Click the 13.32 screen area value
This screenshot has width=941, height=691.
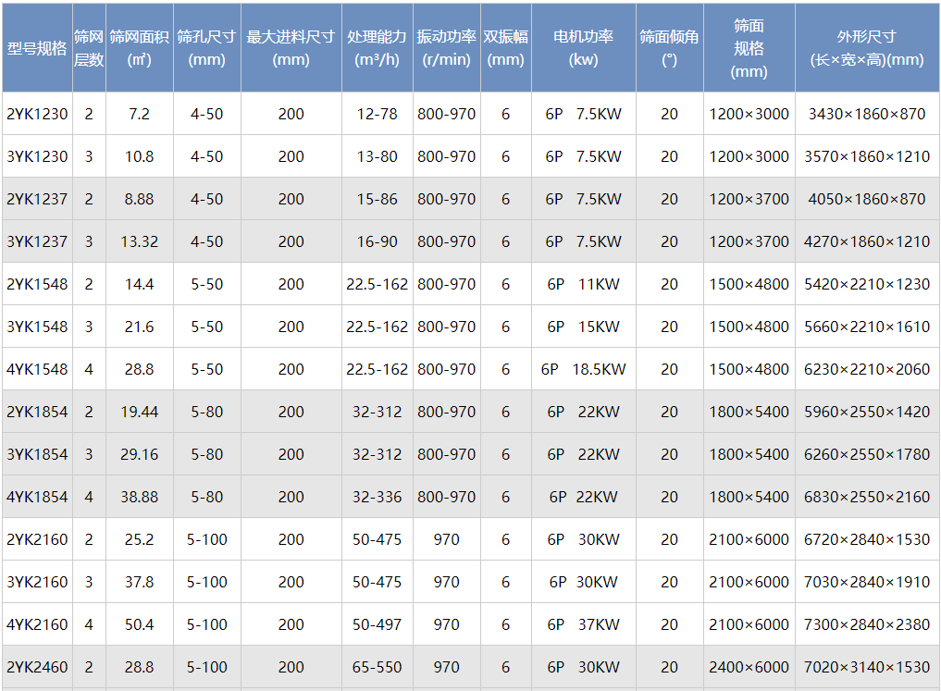click(x=139, y=242)
